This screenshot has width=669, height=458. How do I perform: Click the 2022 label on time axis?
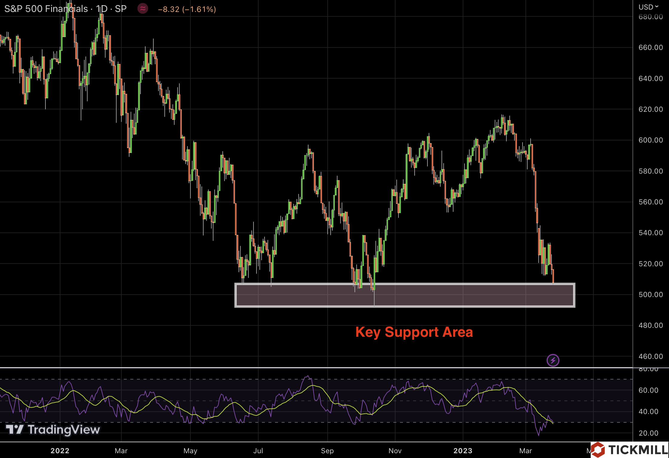(x=60, y=451)
